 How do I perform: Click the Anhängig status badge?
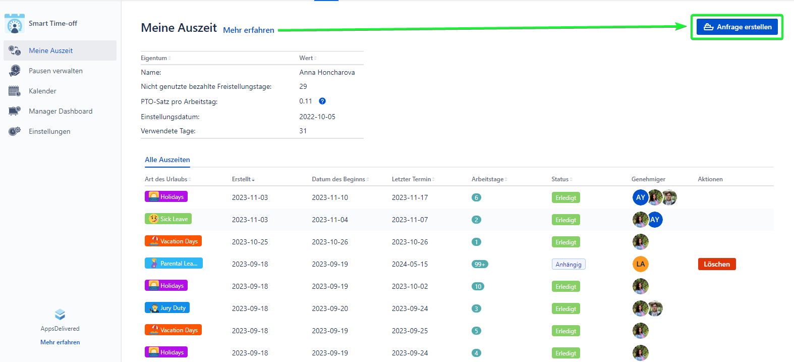pyautogui.click(x=568, y=264)
